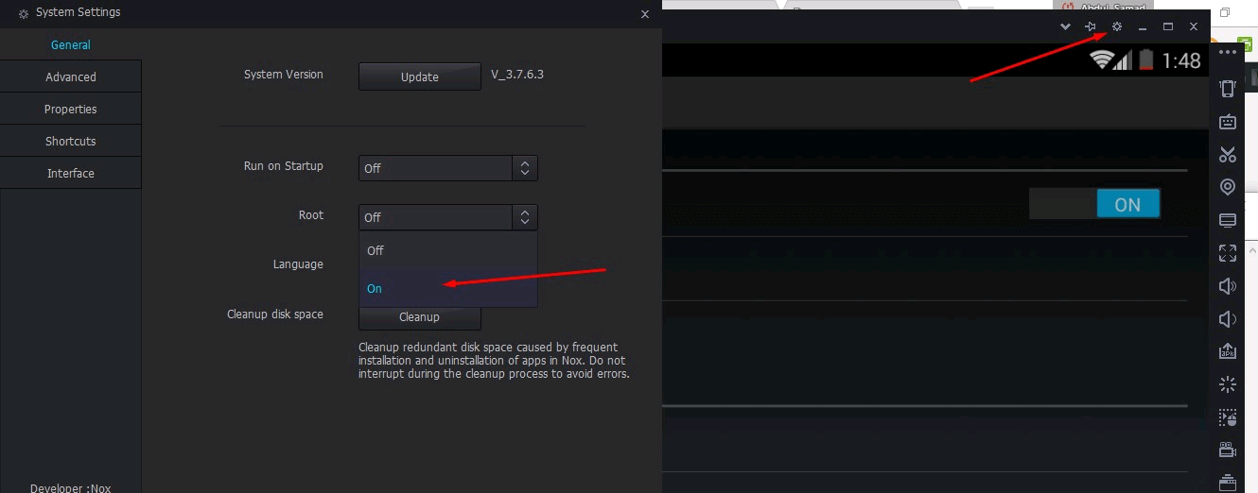The height and width of the screenshot is (493, 1258).
Task: Click the install APK icon
Action: tap(1228, 351)
